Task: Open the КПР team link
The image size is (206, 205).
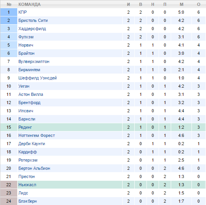Action: [x=23, y=12]
